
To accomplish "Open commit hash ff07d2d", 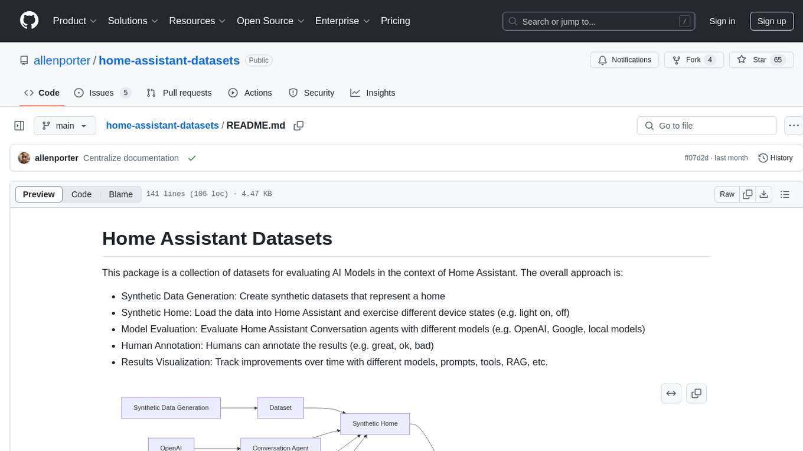I will pyautogui.click(x=696, y=158).
